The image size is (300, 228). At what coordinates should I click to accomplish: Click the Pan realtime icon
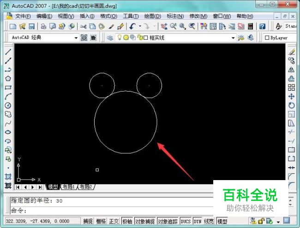click(164, 26)
